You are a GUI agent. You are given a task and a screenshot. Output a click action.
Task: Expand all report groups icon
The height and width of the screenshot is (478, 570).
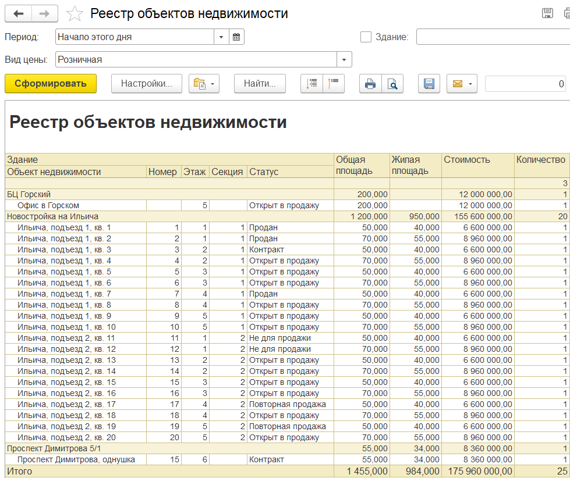click(311, 84)
